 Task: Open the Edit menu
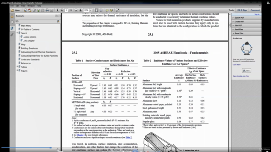(x=17, y=6)
